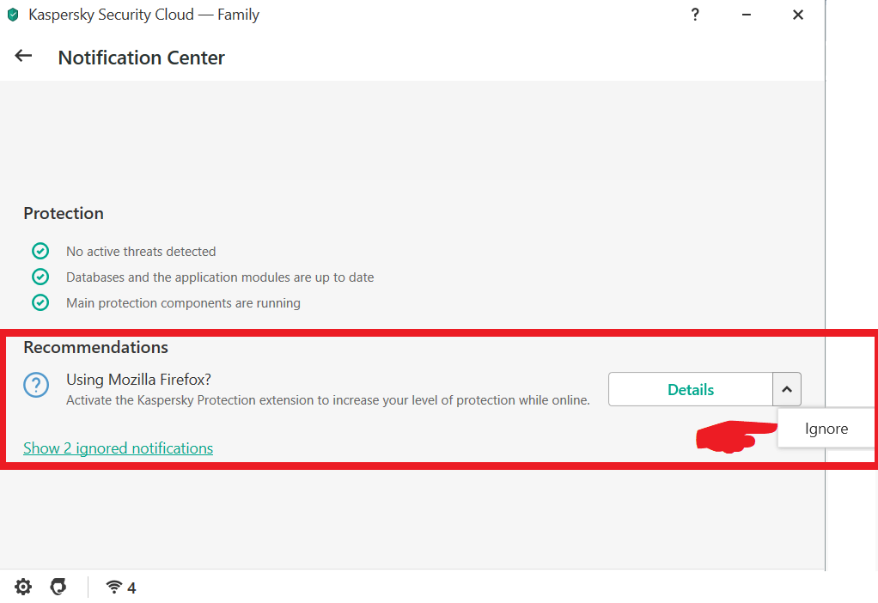Click the check icon beside Databases status
The image size is (878, 603).
[x=40, y=277]
